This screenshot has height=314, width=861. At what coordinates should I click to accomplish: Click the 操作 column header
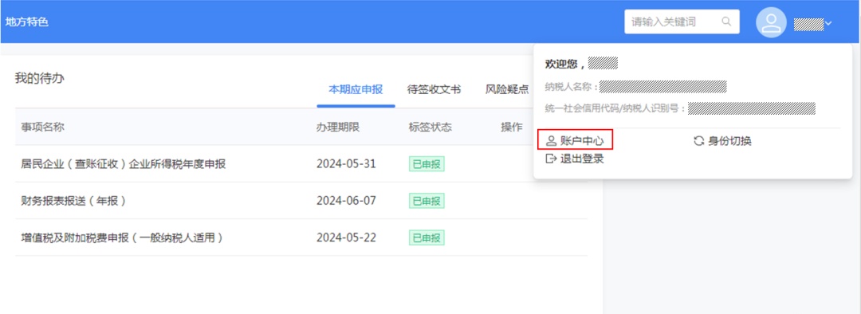(512, 128)
